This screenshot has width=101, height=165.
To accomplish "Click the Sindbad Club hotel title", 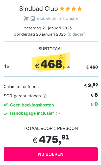I will click(38, 9).
